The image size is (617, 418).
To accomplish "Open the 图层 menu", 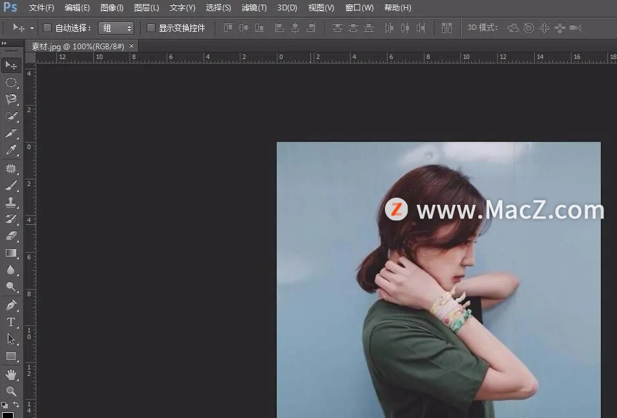I will 146,8.
